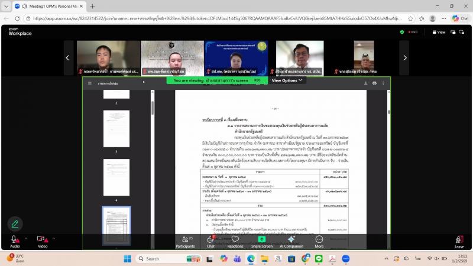This screenshot has width=473, height=266.
Task: Open weather widget showing 33°C
Action: point(15,258)
